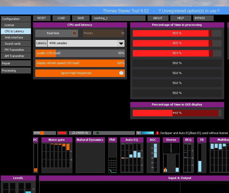Open the ABOUT dialog

pyautogui.click(x=158, y=18)
